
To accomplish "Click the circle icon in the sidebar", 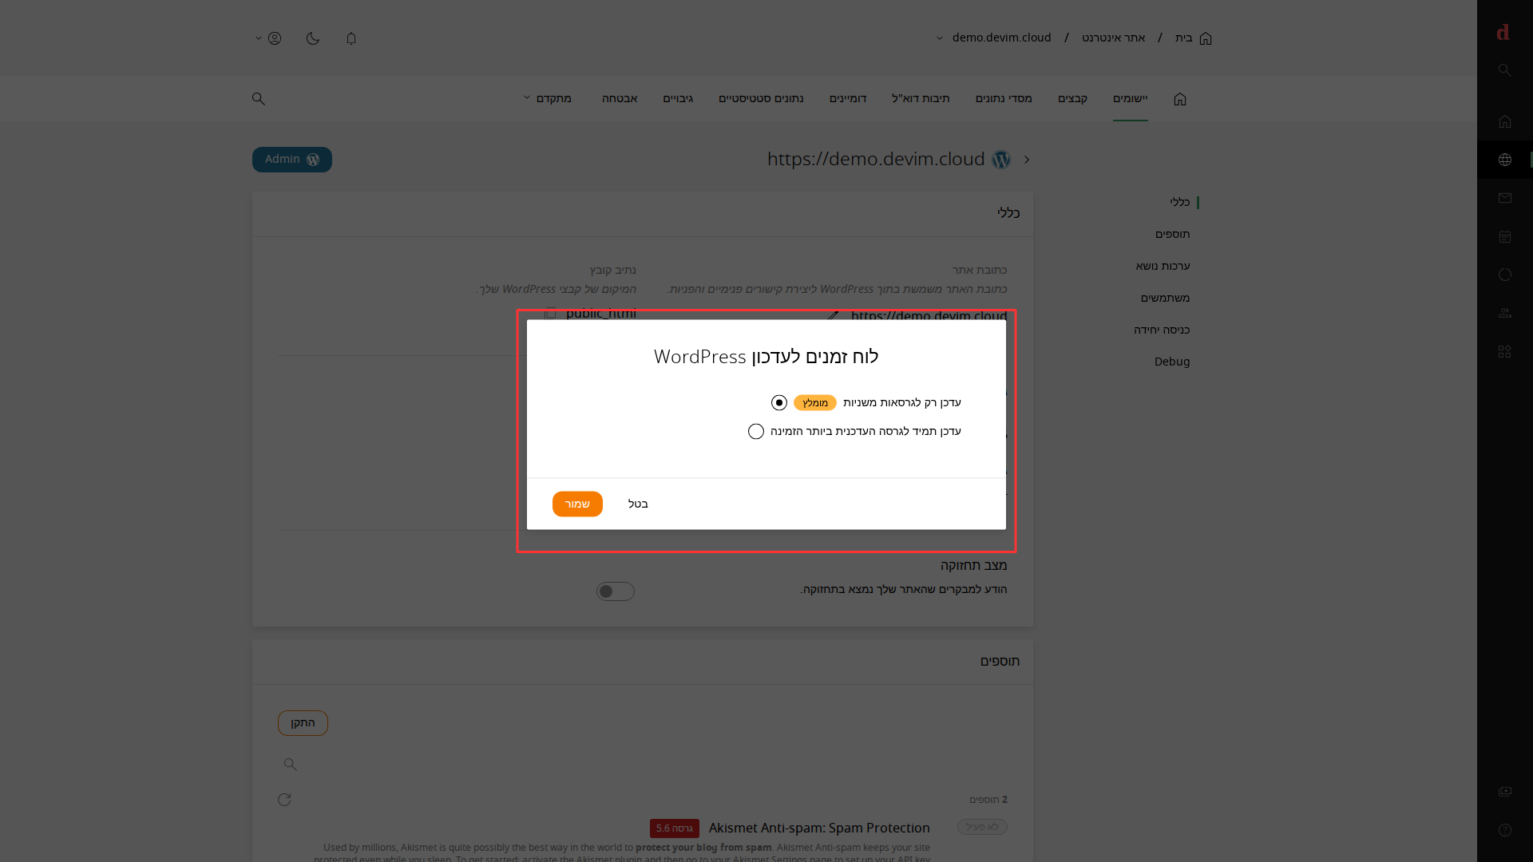I will pos(1505,275).
